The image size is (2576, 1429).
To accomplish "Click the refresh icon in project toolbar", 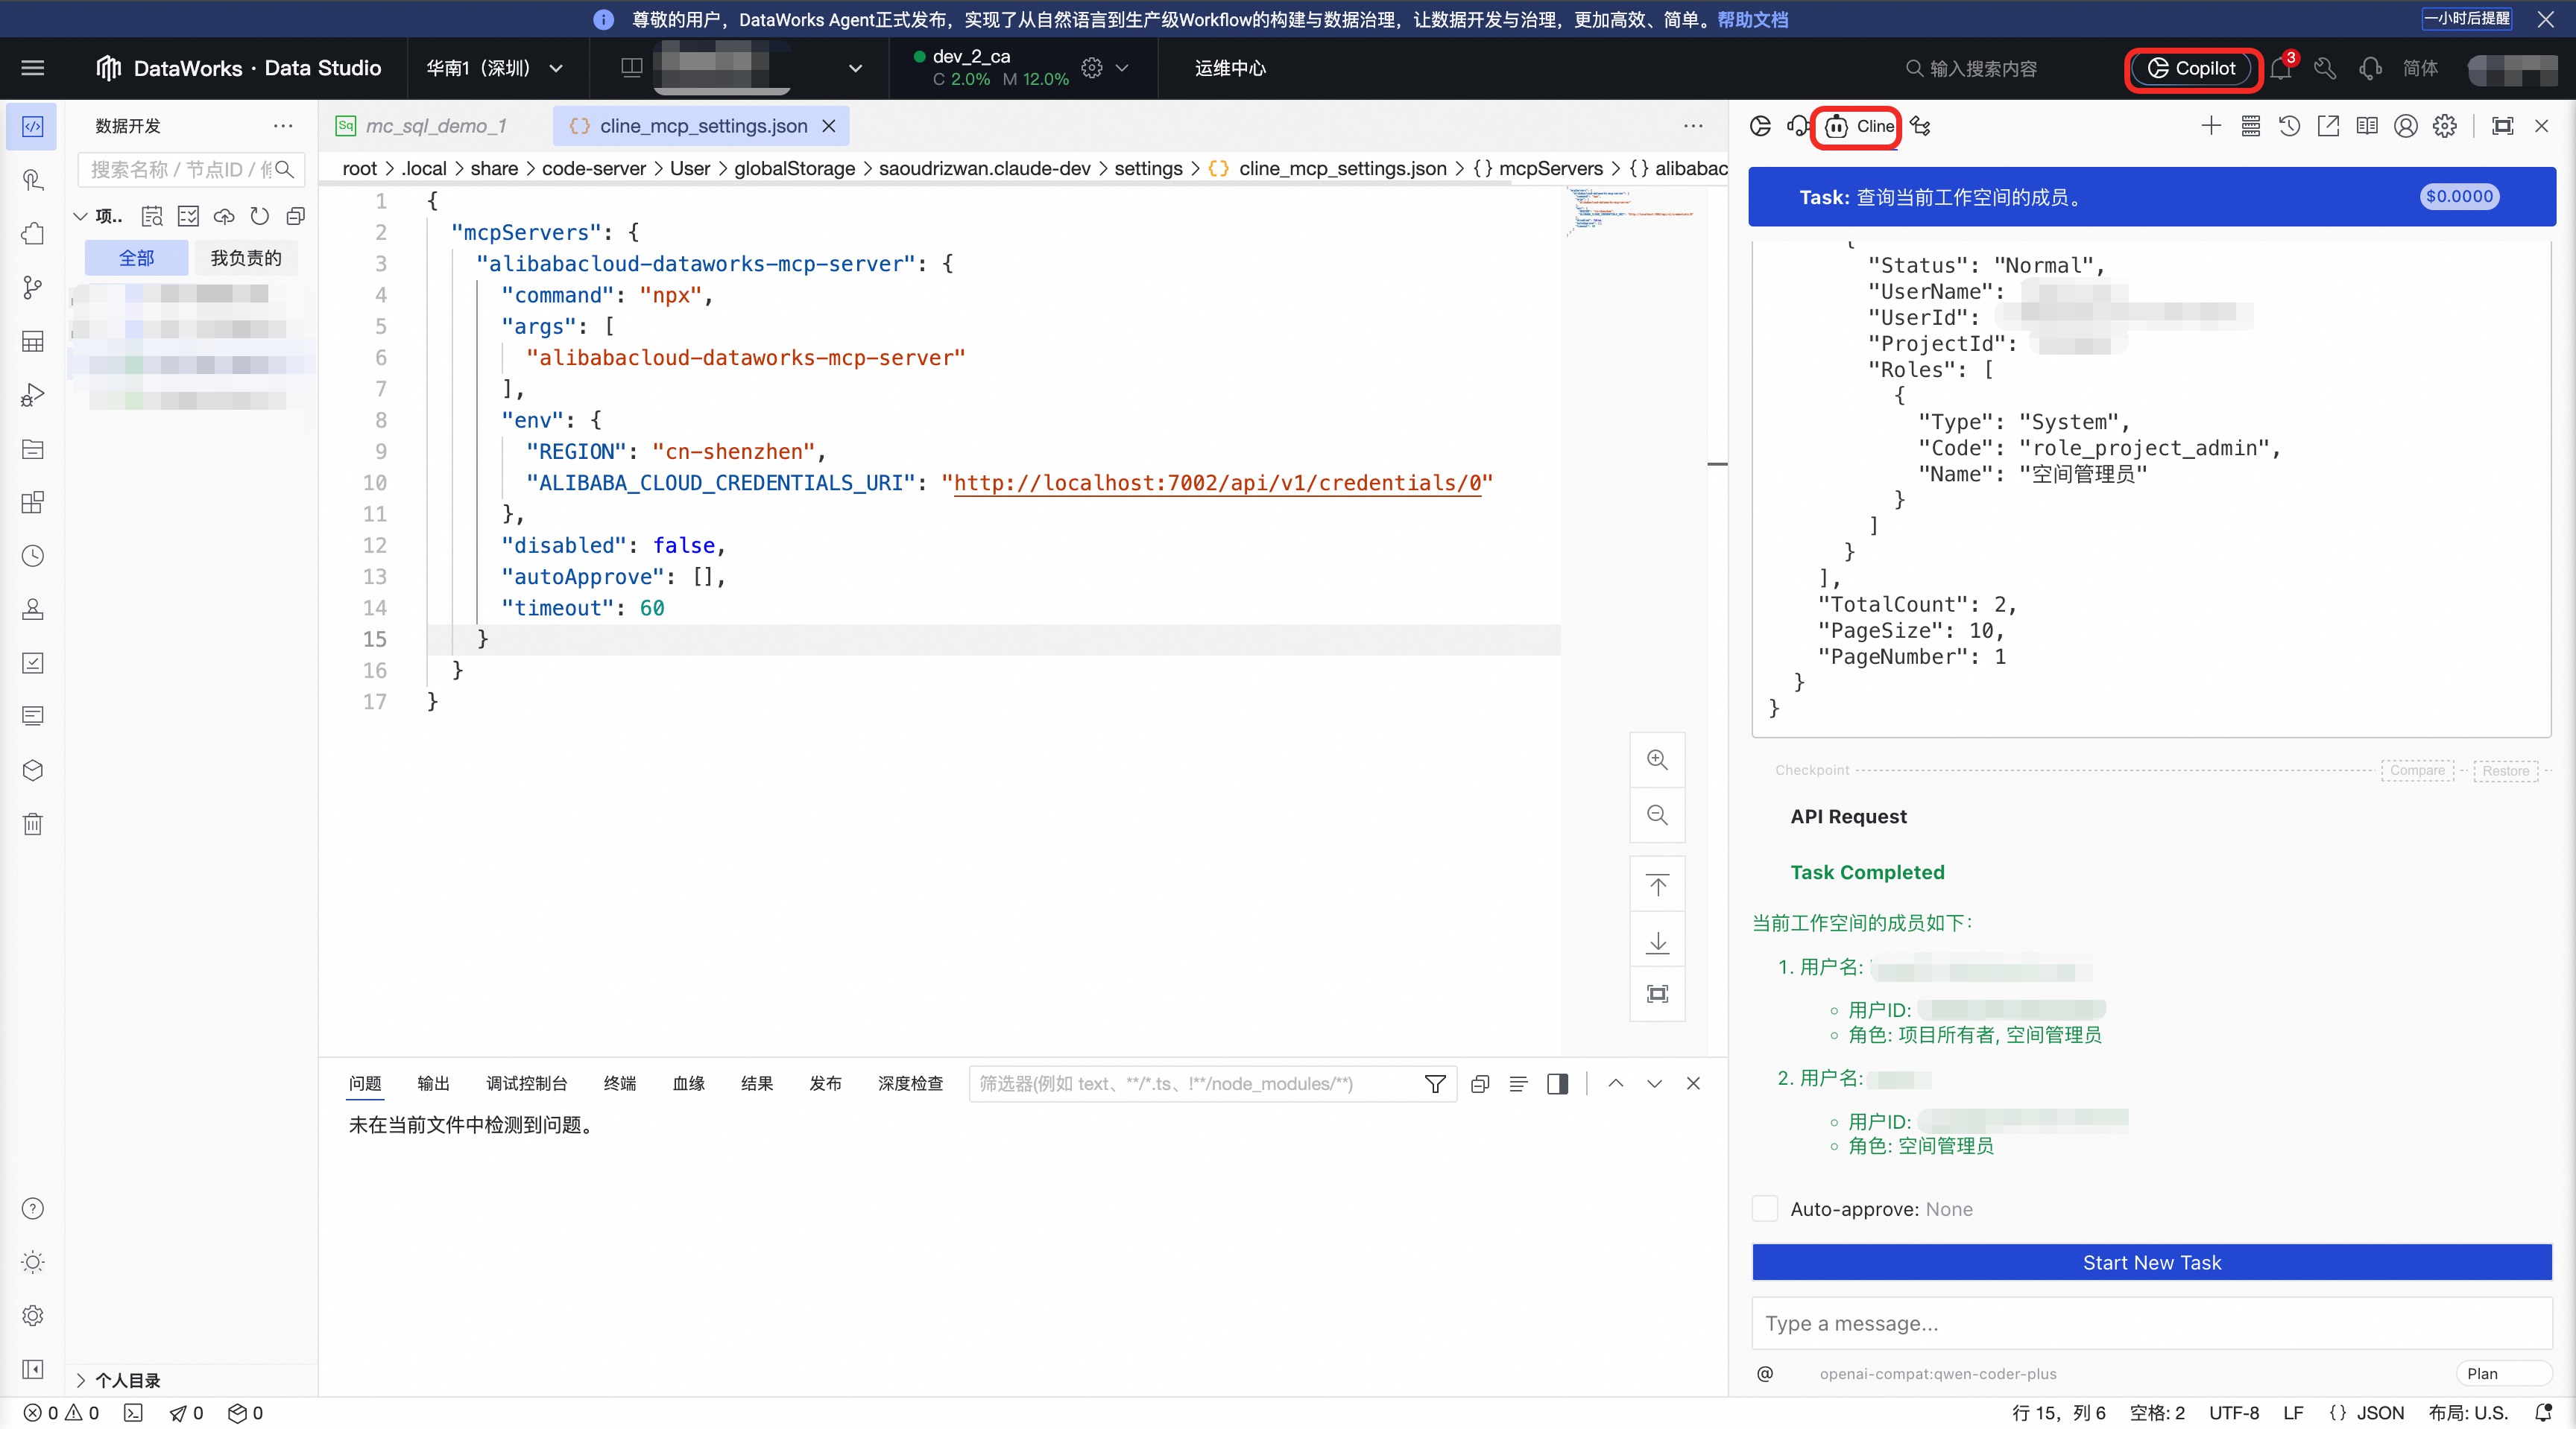I will pyautogui.click(x=259, y=216).
